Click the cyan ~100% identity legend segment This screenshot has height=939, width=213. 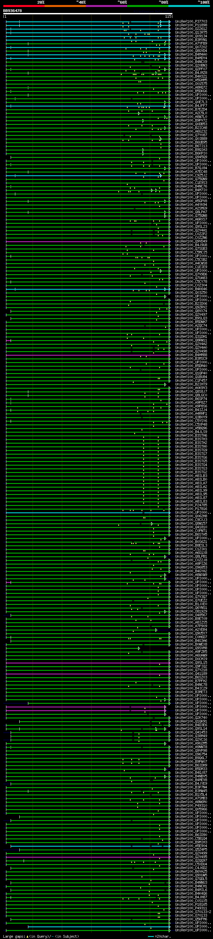click(x=189, y=6)
